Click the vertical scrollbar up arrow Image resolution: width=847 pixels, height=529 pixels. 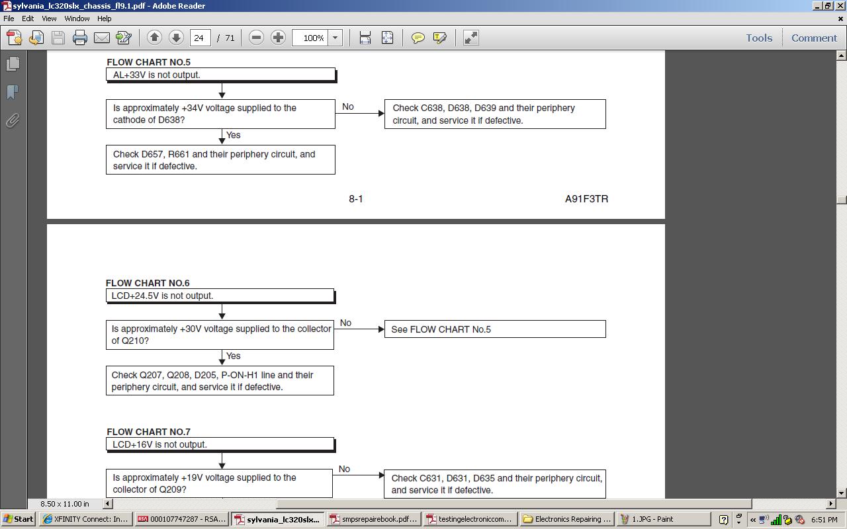[x=842, y=56]
